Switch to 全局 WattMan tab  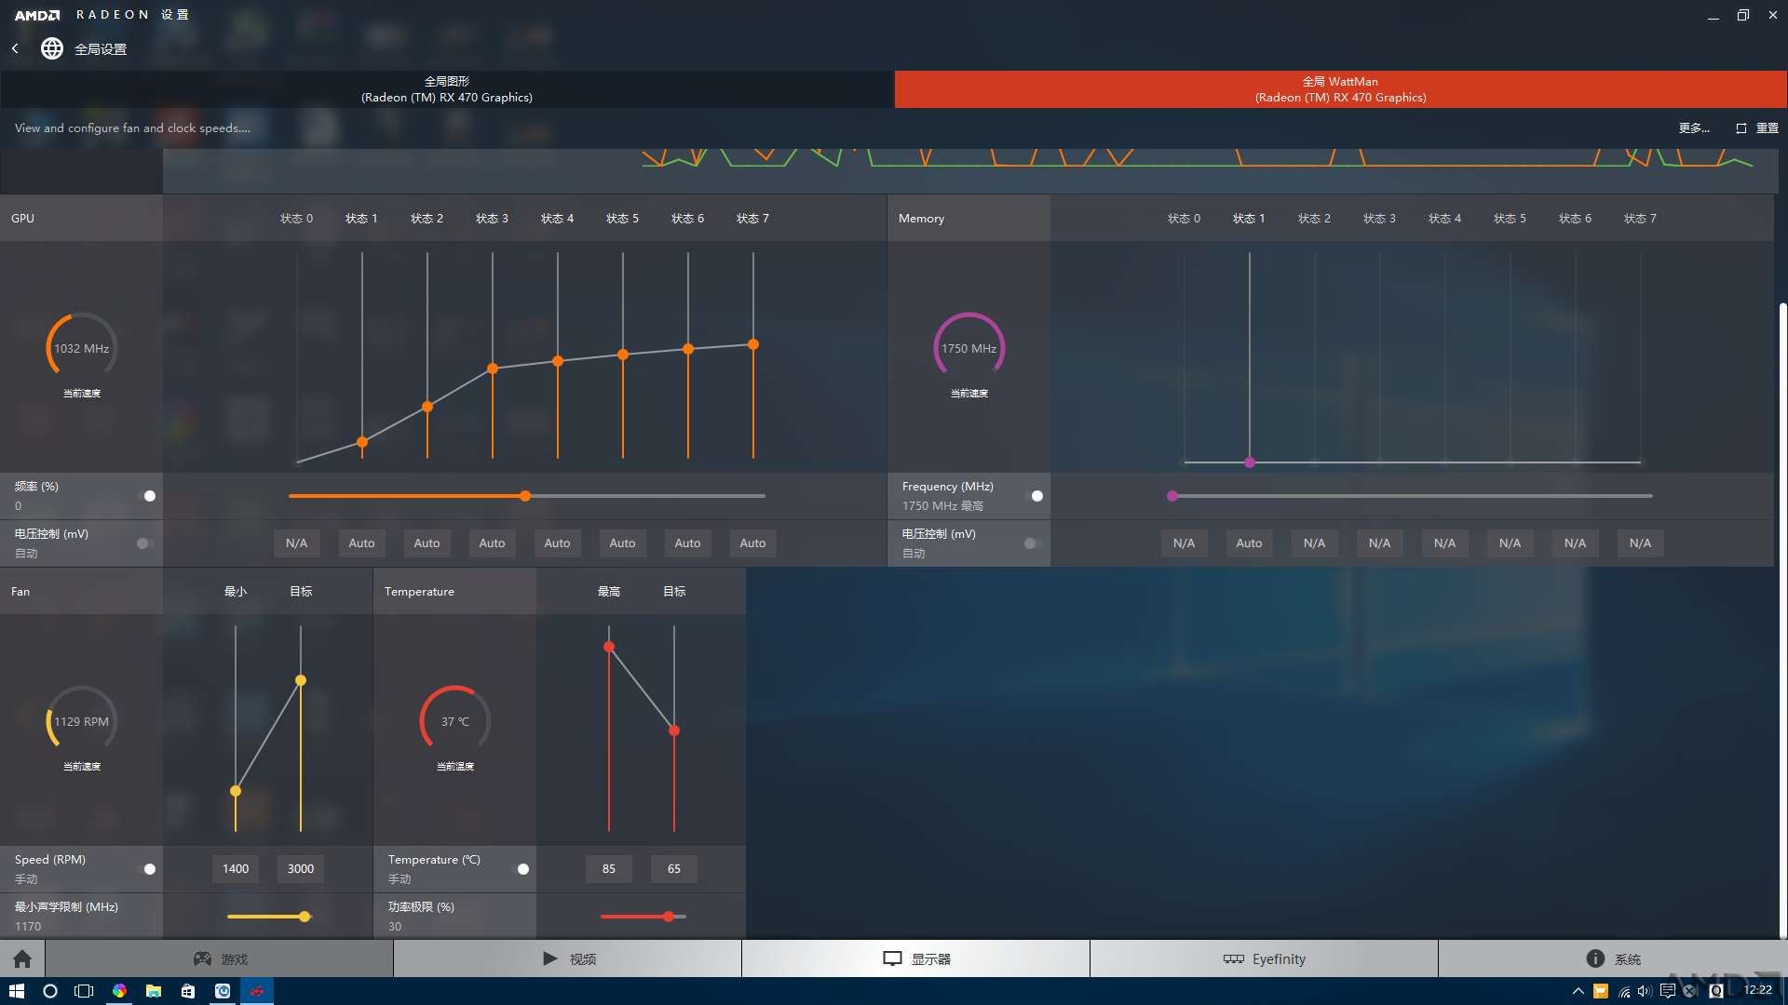coord(1341,89)
